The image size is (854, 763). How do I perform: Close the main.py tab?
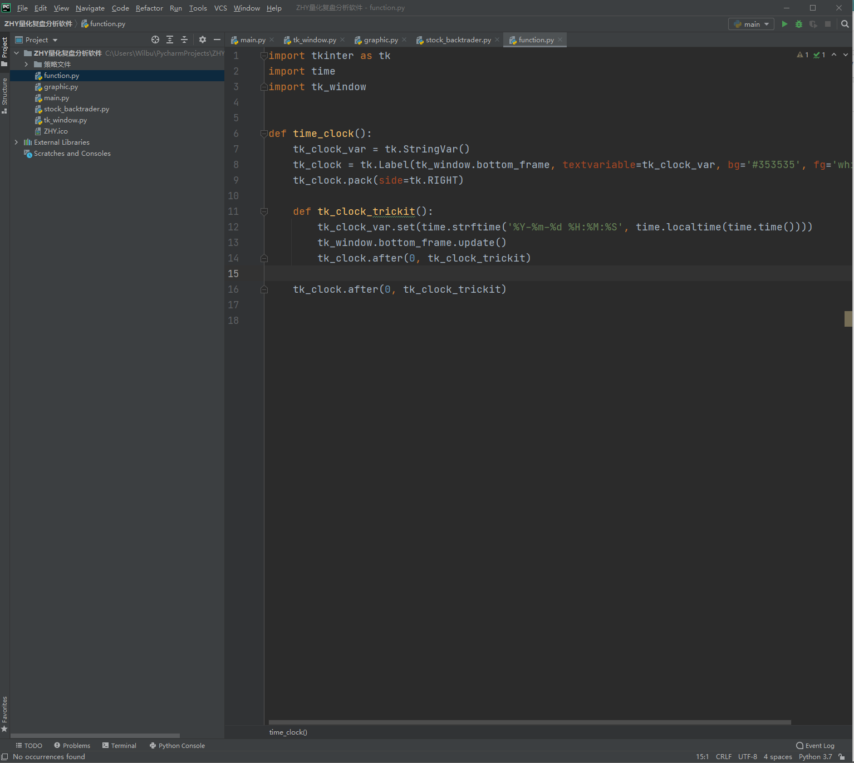coord(272,40)
